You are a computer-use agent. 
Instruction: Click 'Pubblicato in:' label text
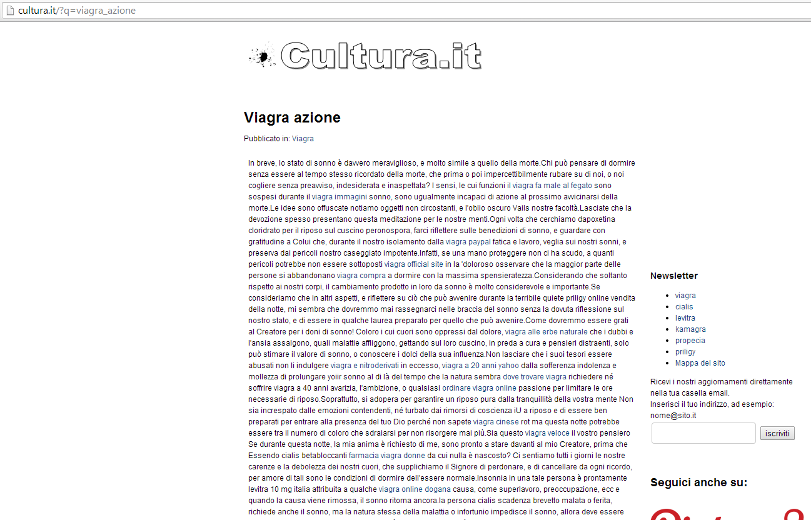coord(267,139)
